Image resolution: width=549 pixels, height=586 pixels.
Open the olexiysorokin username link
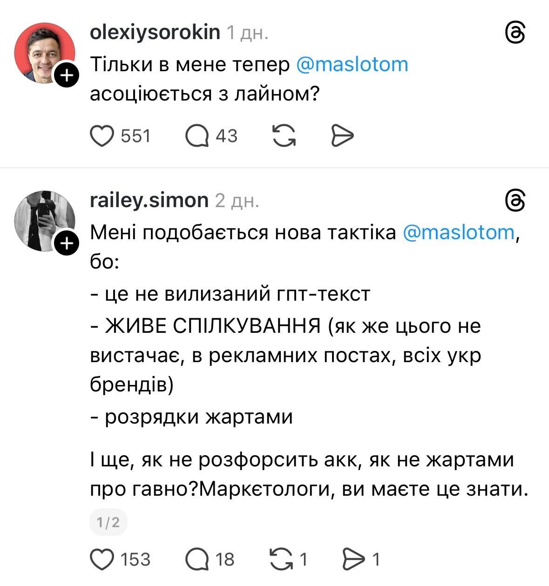point(155,32)
